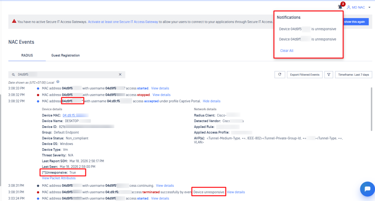Expand the MD NAC account dropdown arrow
This screenshot has width=375, height=201.
(370, 8)
